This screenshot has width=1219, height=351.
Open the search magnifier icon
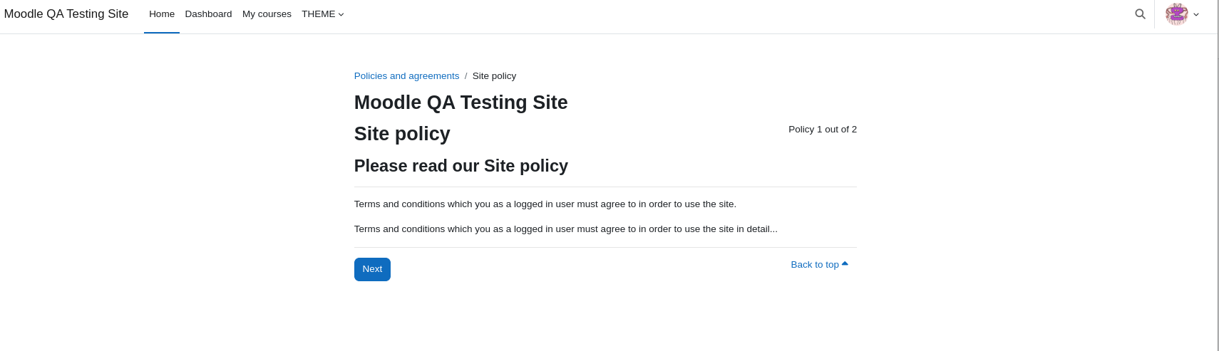click(1140, 14)
